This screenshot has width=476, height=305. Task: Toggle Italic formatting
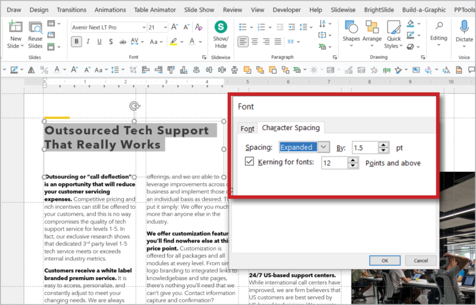click(88, 42)
